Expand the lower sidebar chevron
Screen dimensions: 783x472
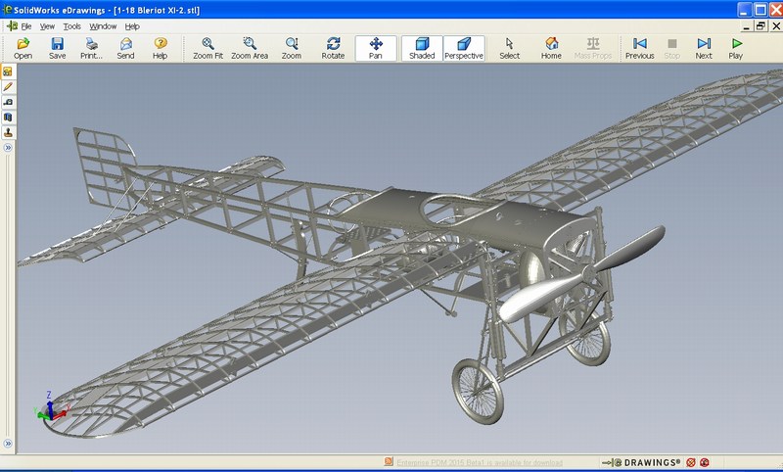pos(8,444)
